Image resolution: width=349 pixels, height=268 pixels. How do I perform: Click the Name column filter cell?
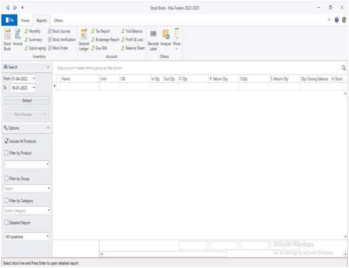79,87
